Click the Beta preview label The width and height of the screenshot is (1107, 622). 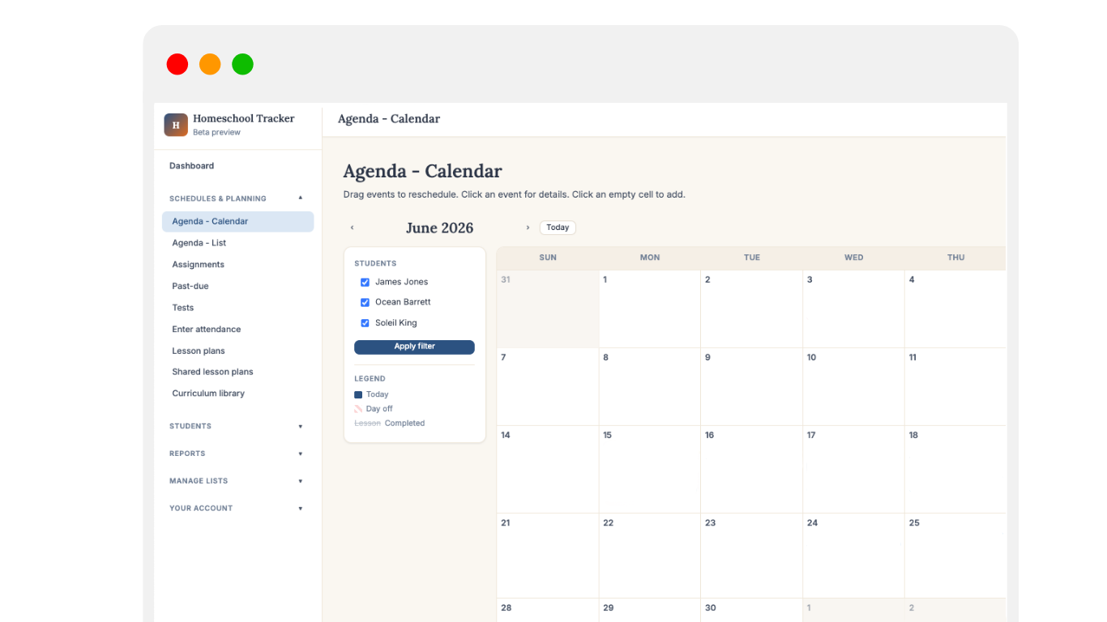coord(216,133)
